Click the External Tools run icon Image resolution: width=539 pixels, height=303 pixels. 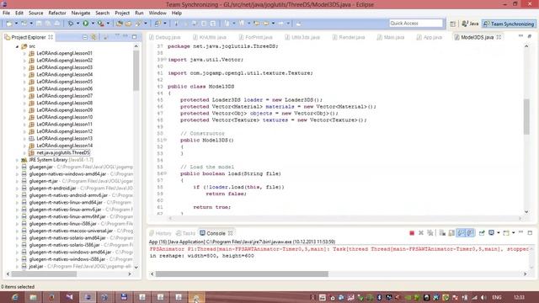101,24
